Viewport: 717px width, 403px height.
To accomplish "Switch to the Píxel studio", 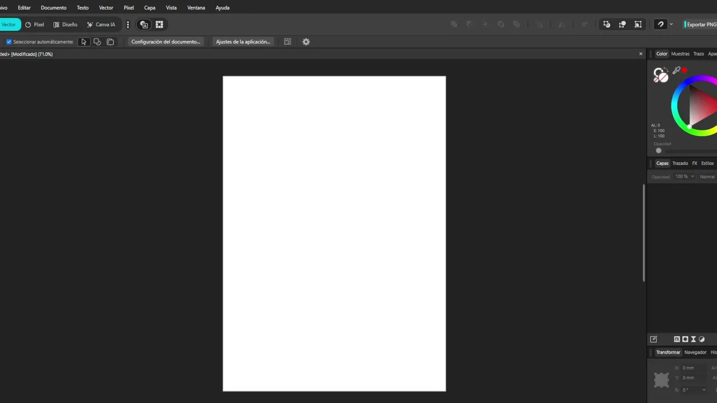I will point(35,25).
